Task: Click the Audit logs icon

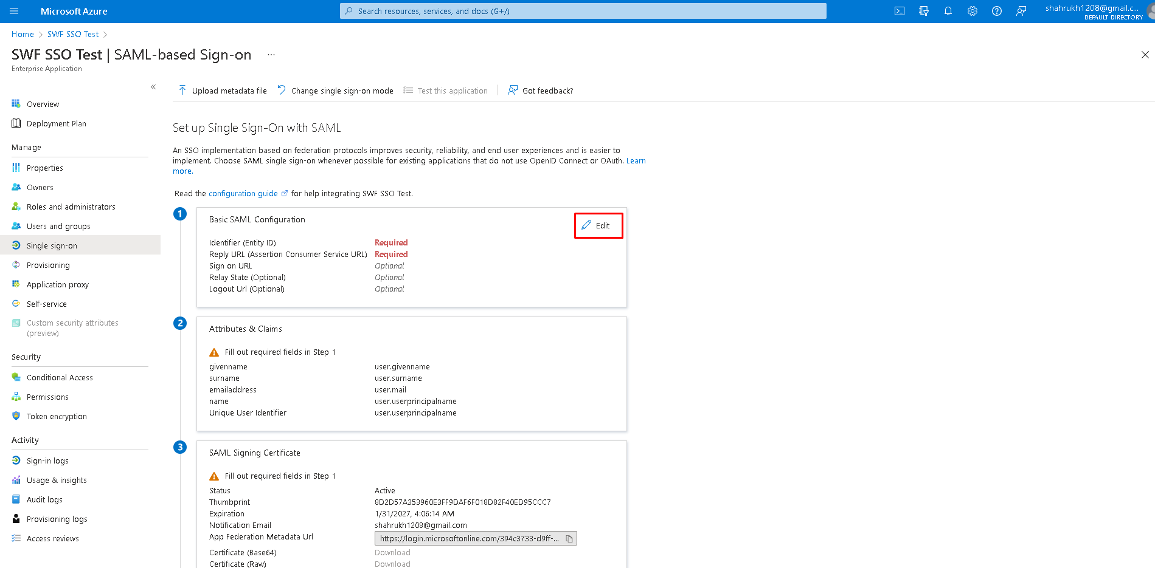Action: 16,499
